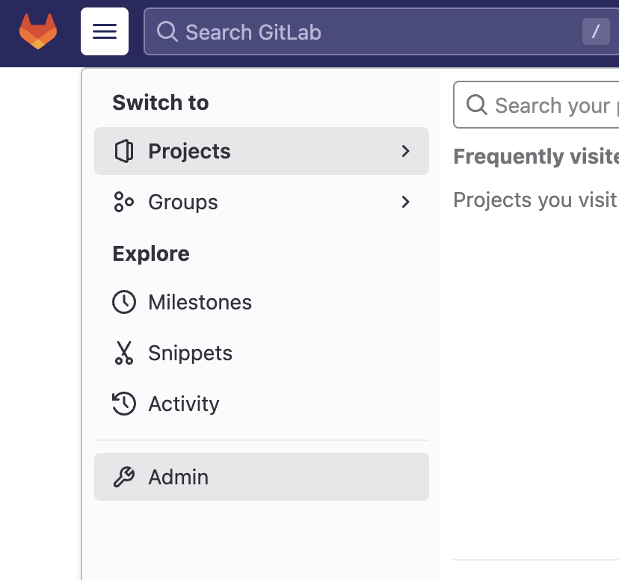The height and width of the screenshot is (580, 619).
Task: Open the Milestones link
Action: (200, 302)
